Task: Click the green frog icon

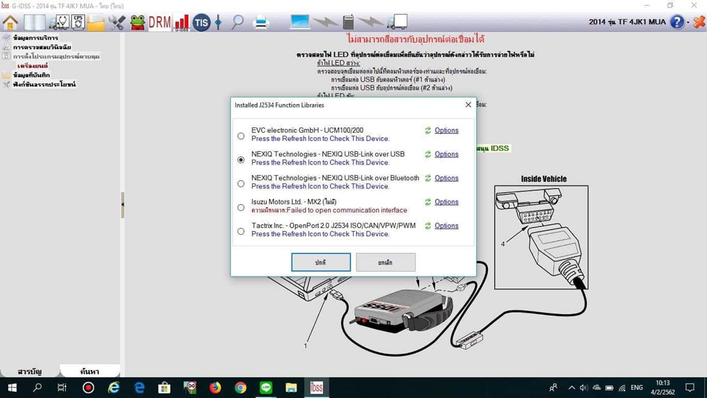Action: [137, 23]
